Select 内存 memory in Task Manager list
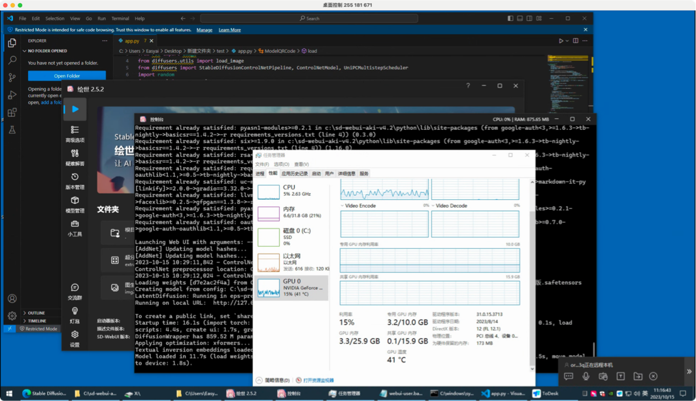Image resolution: width=696 pixels, height=401 pixels. [x=291, y=212]
